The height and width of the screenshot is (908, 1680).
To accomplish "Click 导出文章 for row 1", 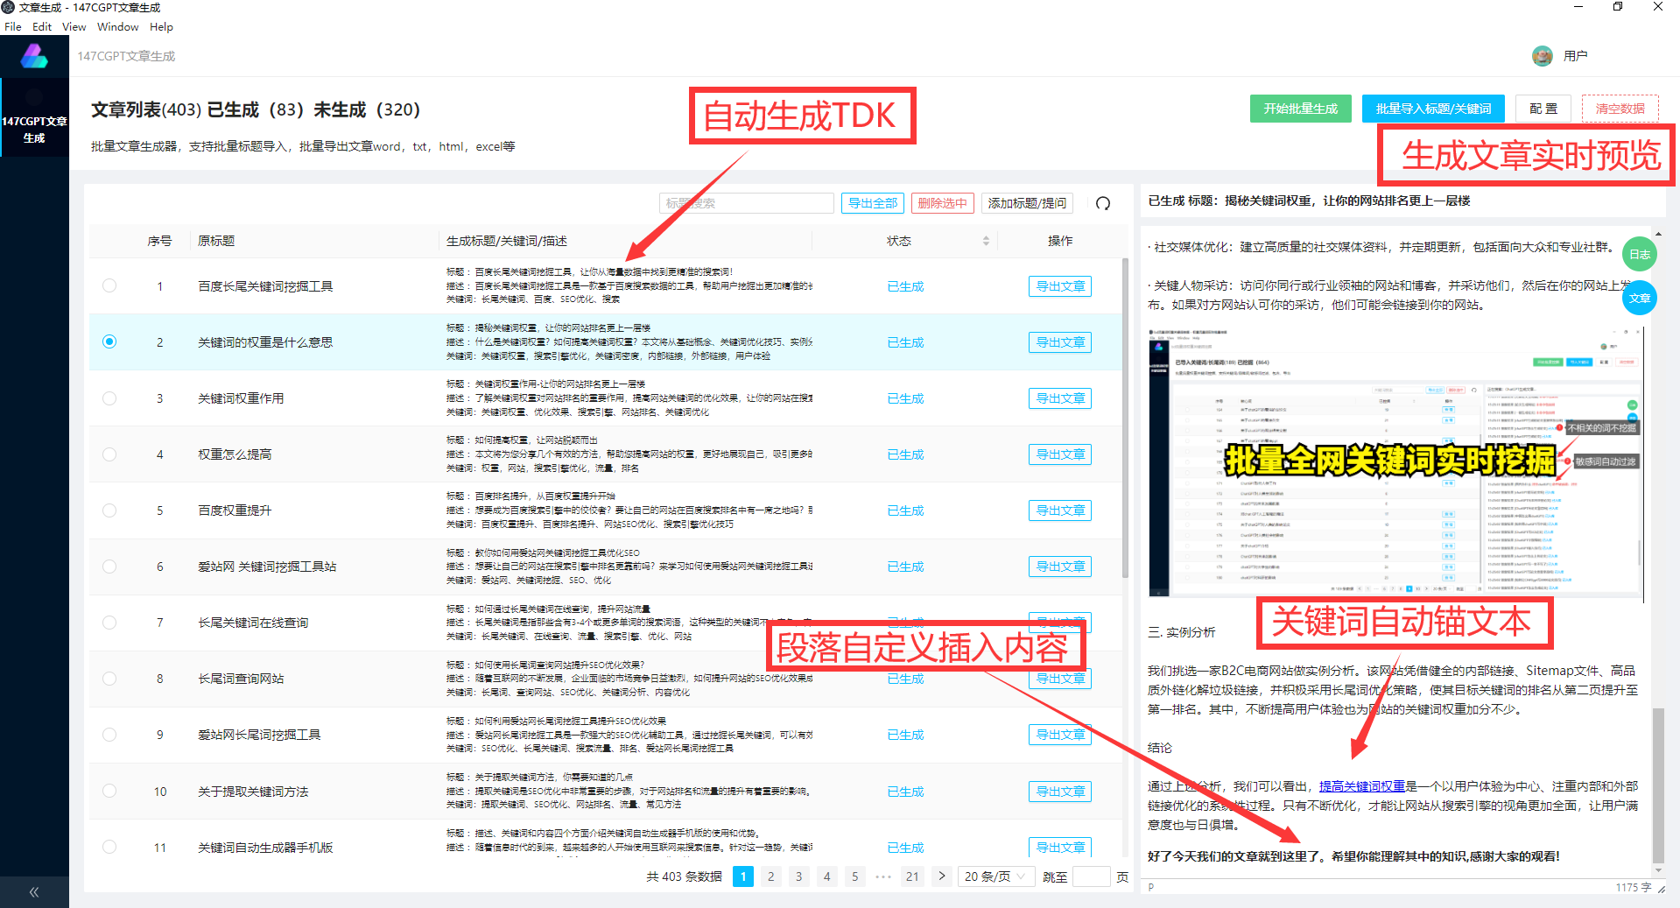I will (1059, 286).
